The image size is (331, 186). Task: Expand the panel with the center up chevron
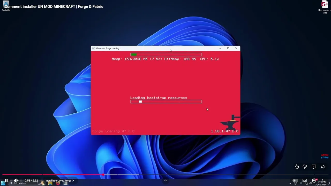coord(165,181)
